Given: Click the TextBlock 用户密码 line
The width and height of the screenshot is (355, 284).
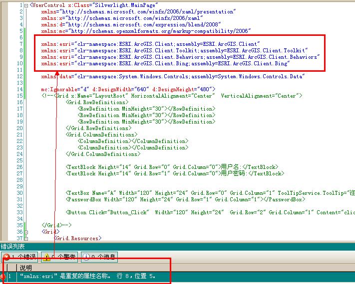Looking at the screenshot, I should click(x=175, y=173).
